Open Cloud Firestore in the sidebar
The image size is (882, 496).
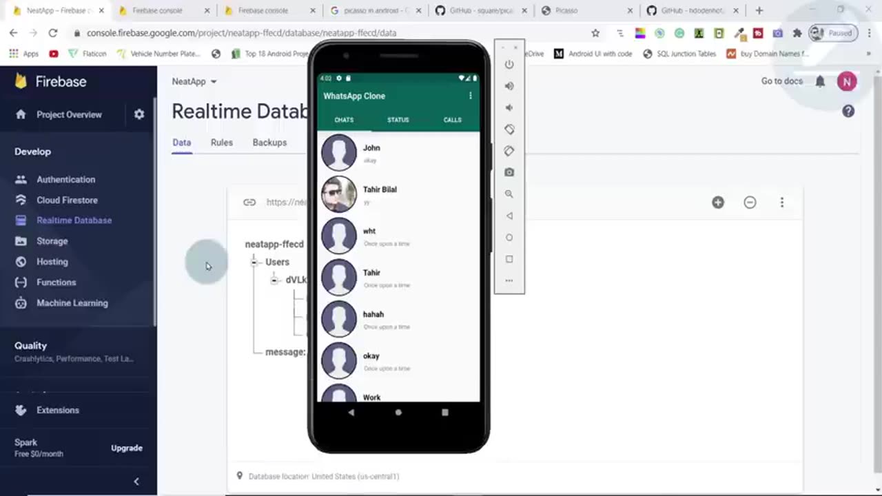(x=67, y=200)
